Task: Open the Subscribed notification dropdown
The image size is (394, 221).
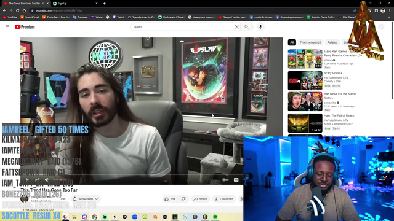Action: (86, 199)
